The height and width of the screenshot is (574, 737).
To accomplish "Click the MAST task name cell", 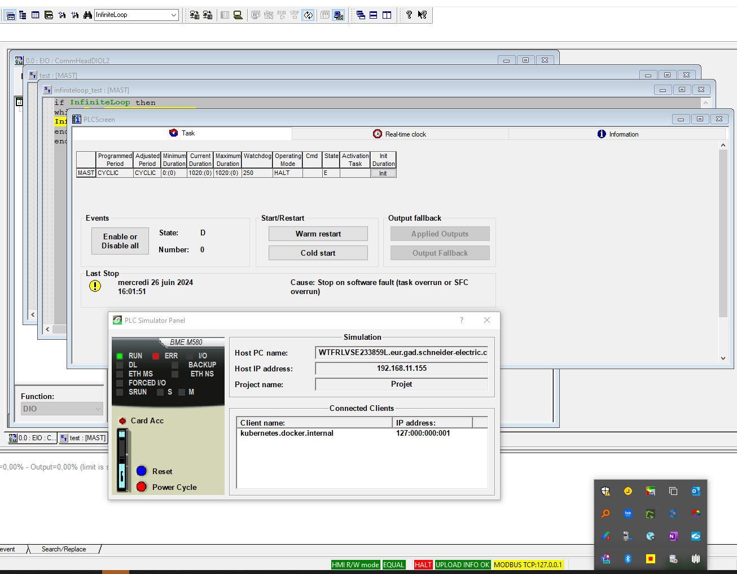I will point(86,173).
